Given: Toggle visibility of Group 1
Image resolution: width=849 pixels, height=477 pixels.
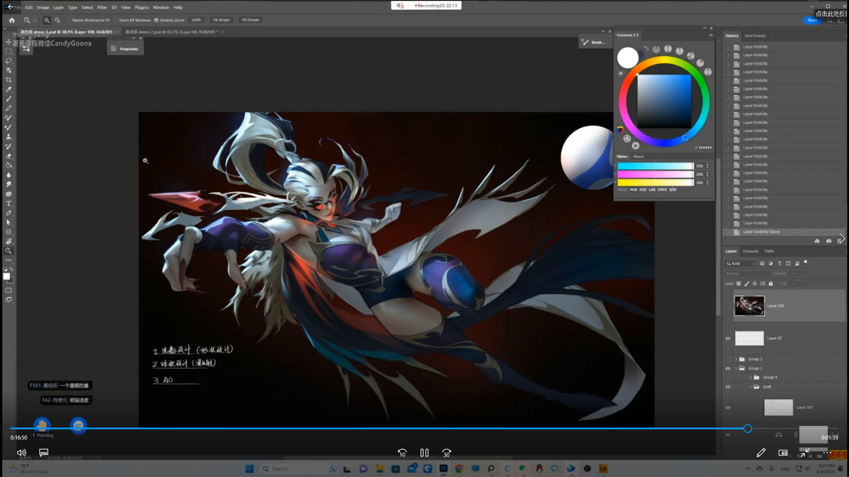Looking at the screenshot, I should [728, 368].
